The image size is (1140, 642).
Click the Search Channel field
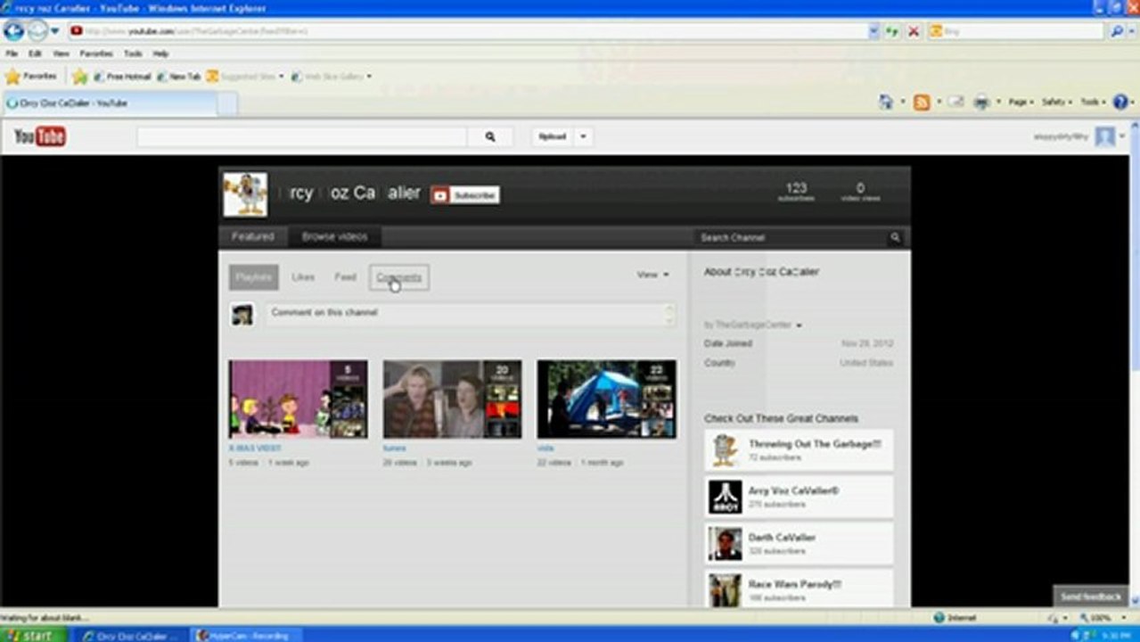pyautogui.click(x=791, y=238)
